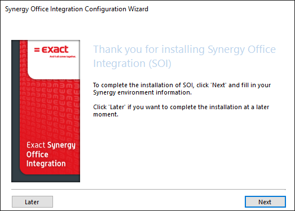Click the Configuration Wizard window title
Viewport: 295px width, 211px height.
click(x=77, y=9)
